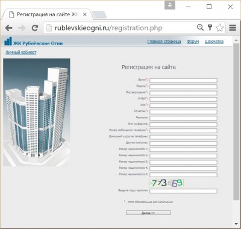The height and width of the screenshot is (229, 241).
Task: Focus the Логин input field
Action: point(183,81)
